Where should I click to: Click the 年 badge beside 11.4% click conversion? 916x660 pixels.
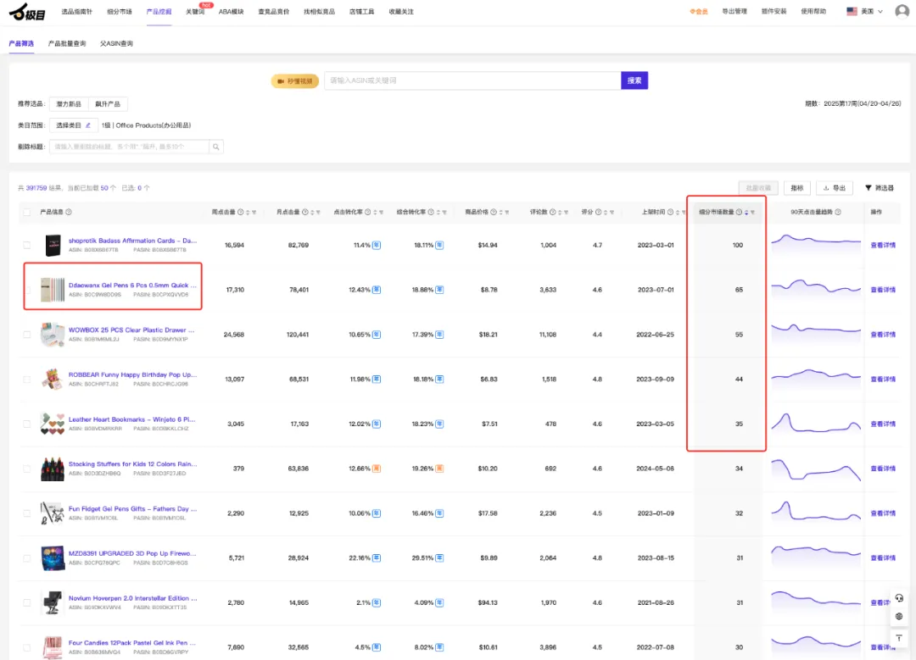(x=377, y=245)
